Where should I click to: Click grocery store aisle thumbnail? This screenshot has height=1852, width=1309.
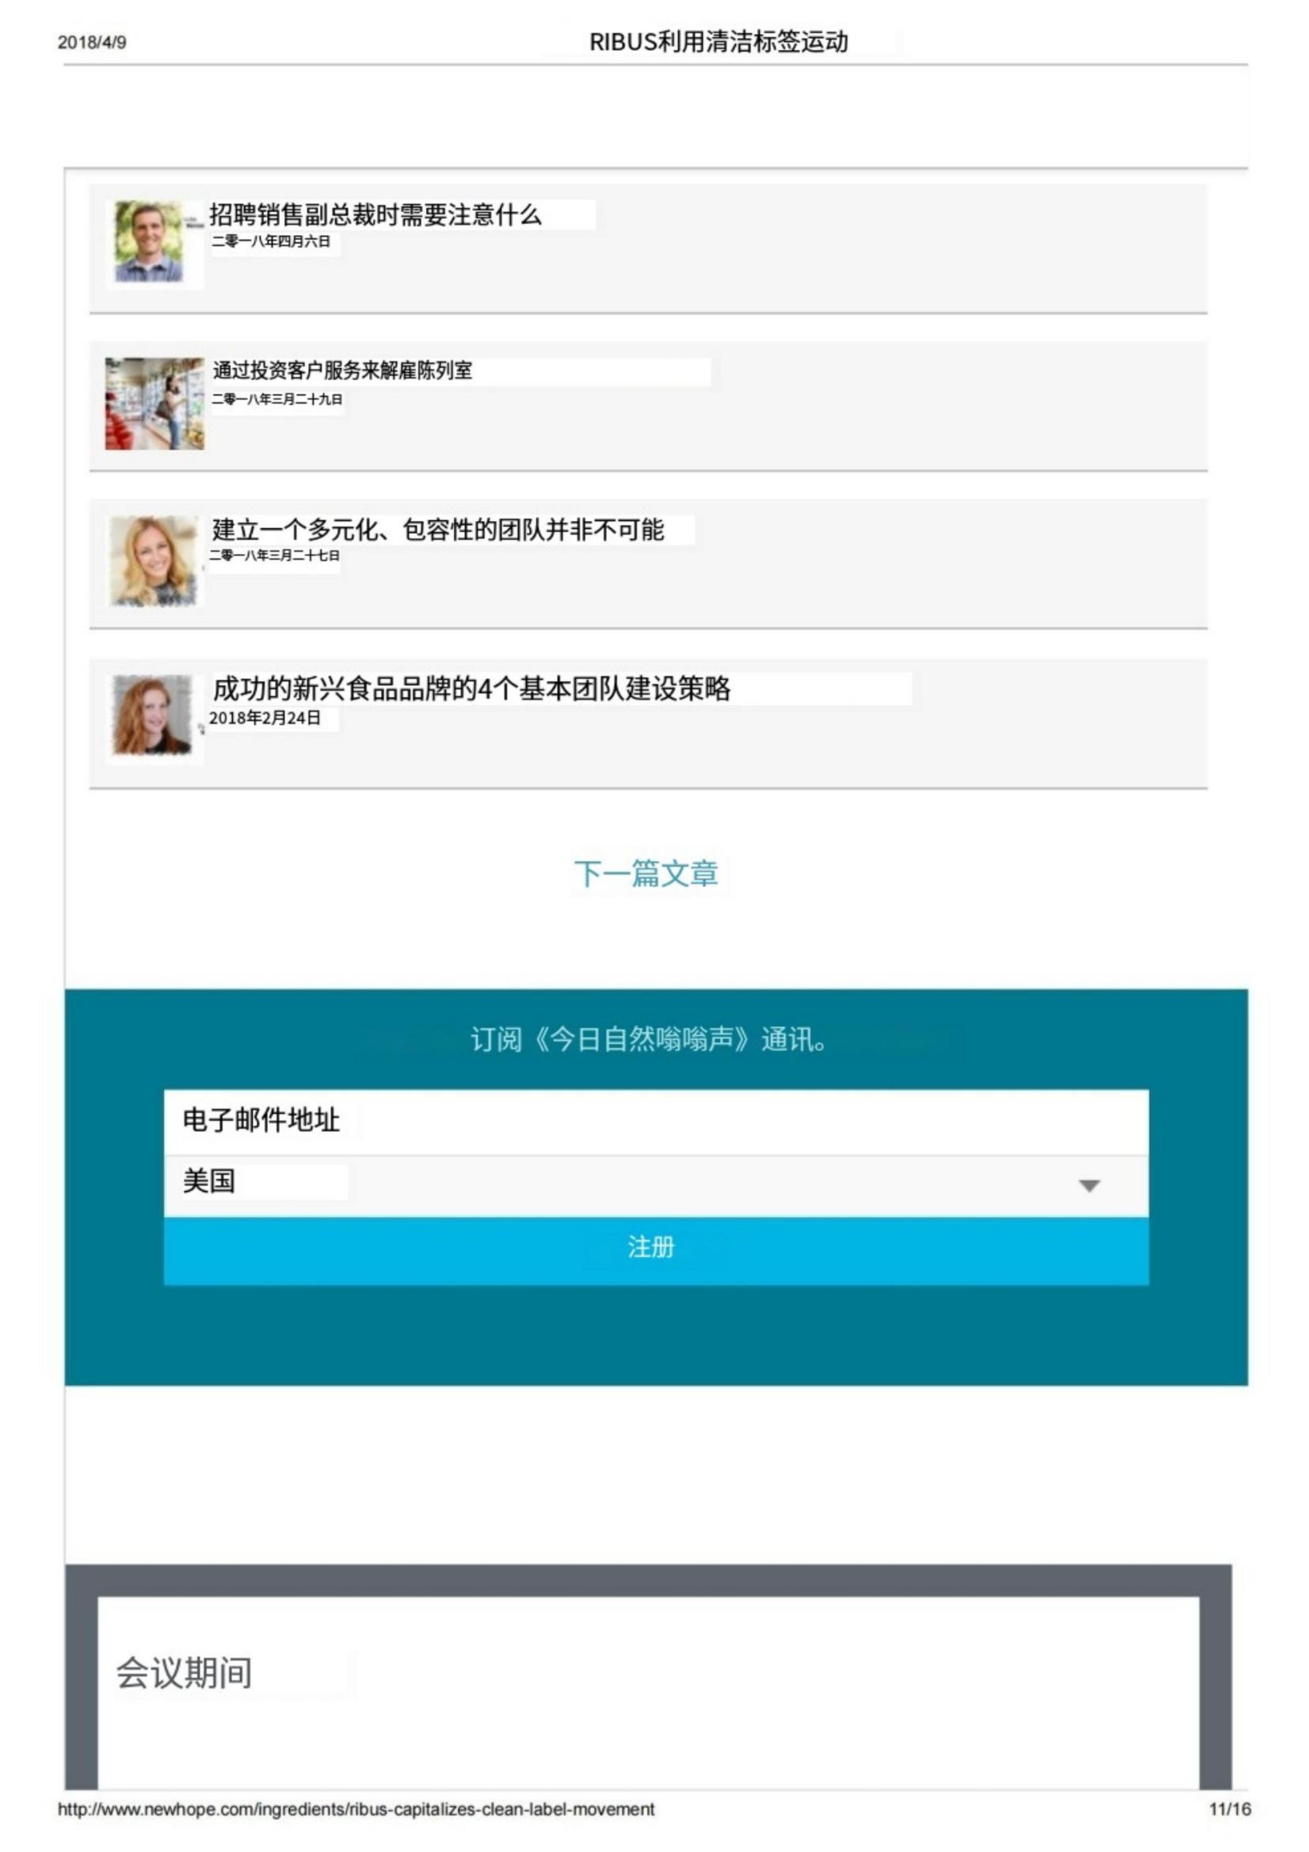pyautogui.click(x=154, y=403)
